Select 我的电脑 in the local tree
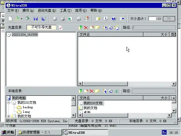 pyautogui.click(x=19, y=98)
